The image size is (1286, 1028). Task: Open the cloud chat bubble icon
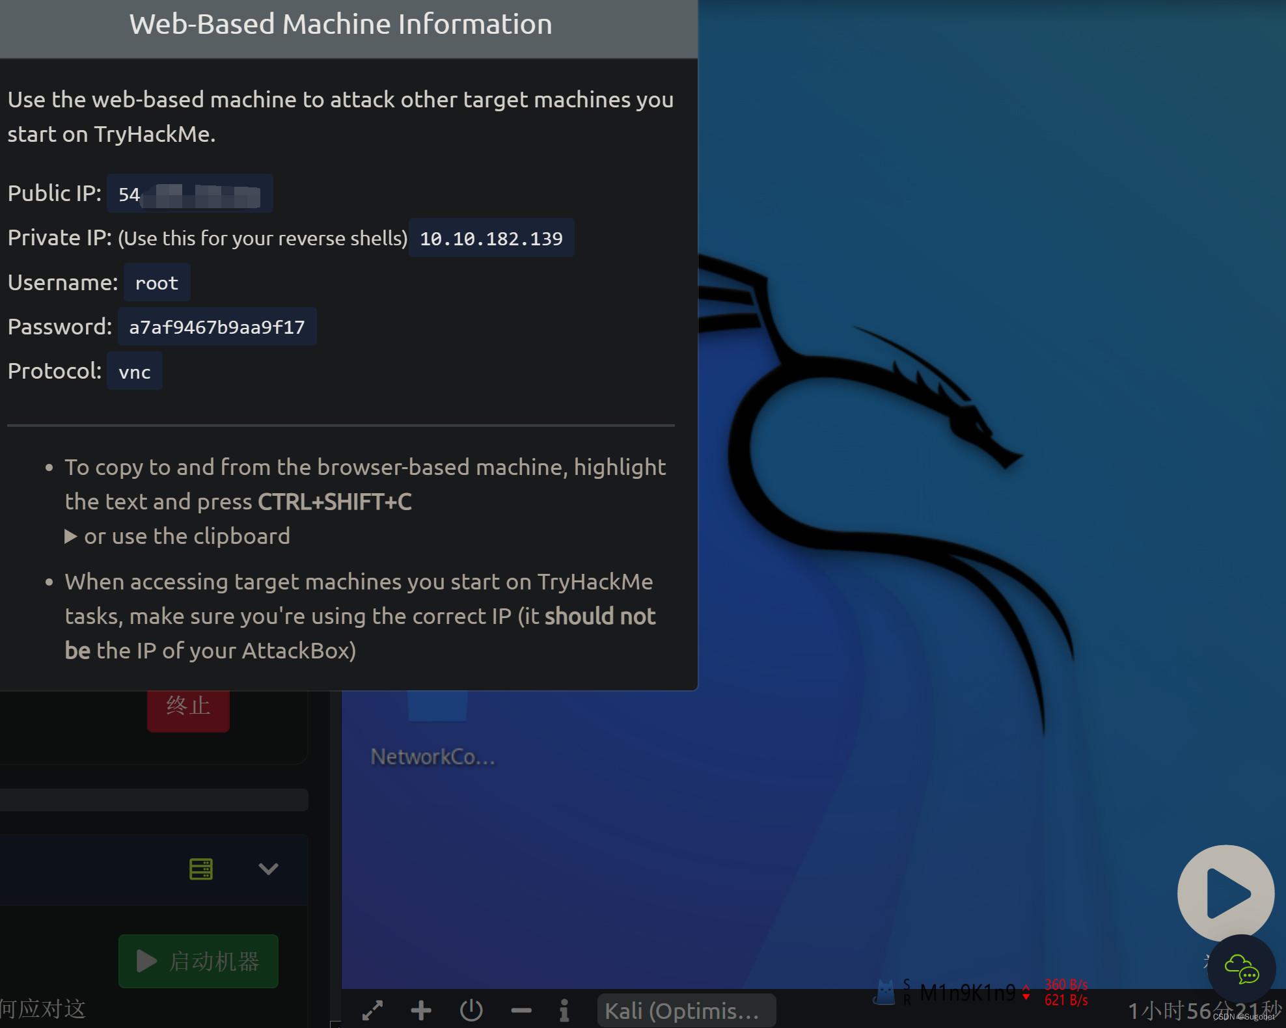tap(1241, 969)
